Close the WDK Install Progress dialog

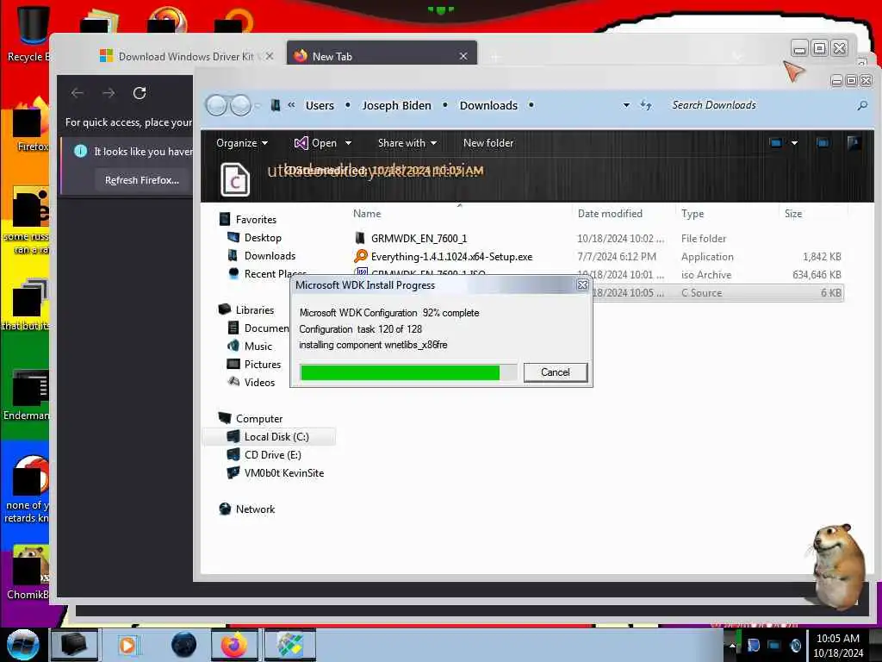click(583, 284)
